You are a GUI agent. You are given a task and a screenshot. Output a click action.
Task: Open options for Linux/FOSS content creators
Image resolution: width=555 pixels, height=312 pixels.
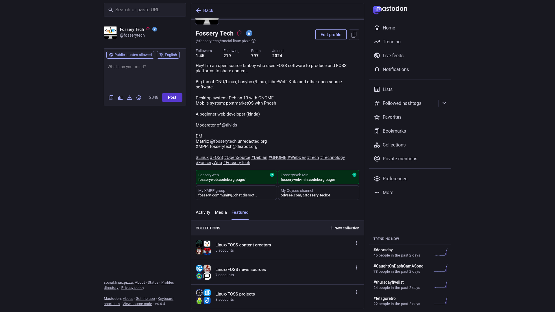[x=356, y=243]
